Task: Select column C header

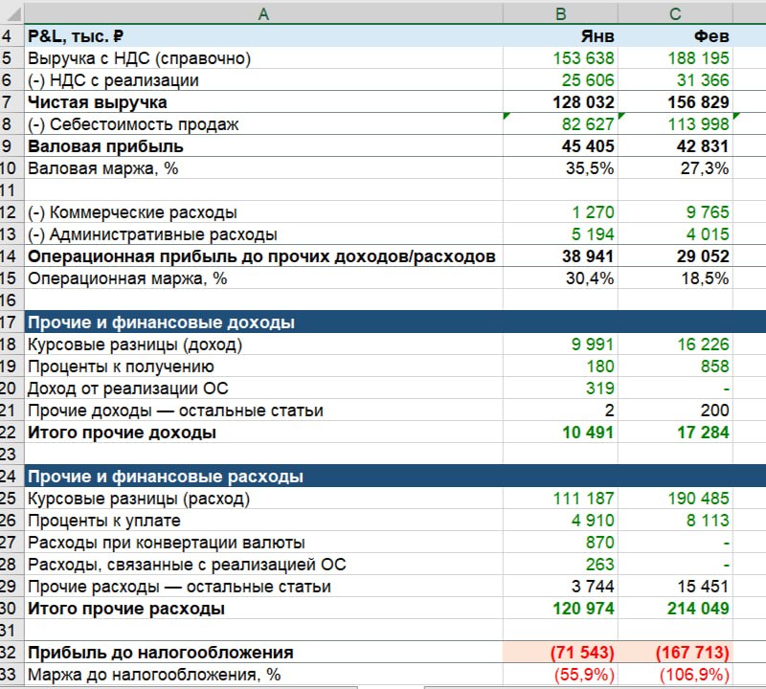Action: [x=675, y=13]
